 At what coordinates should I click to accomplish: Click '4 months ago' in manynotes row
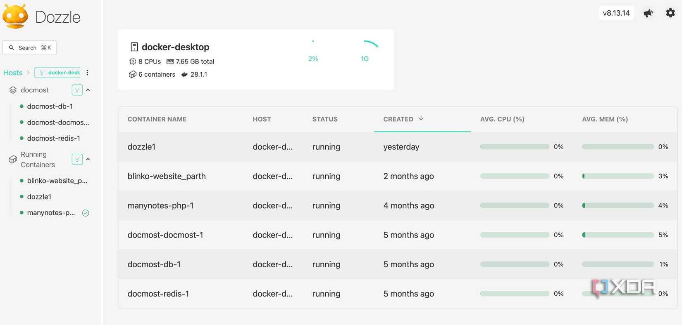[409, 205]
